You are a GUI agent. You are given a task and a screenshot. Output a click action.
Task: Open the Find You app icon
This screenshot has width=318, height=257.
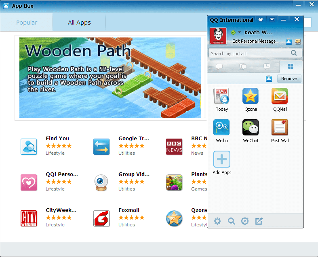(x=29, y=147)
